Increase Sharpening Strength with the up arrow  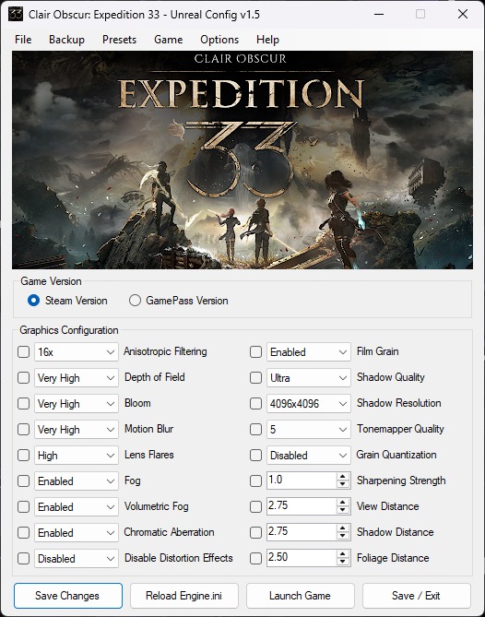343,476
